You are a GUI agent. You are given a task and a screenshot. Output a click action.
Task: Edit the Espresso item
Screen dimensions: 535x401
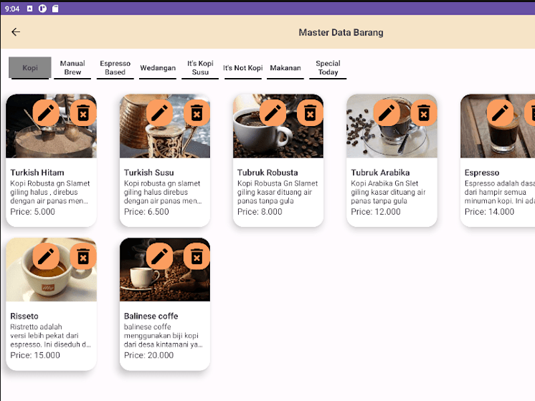click(x=500, y=113)
